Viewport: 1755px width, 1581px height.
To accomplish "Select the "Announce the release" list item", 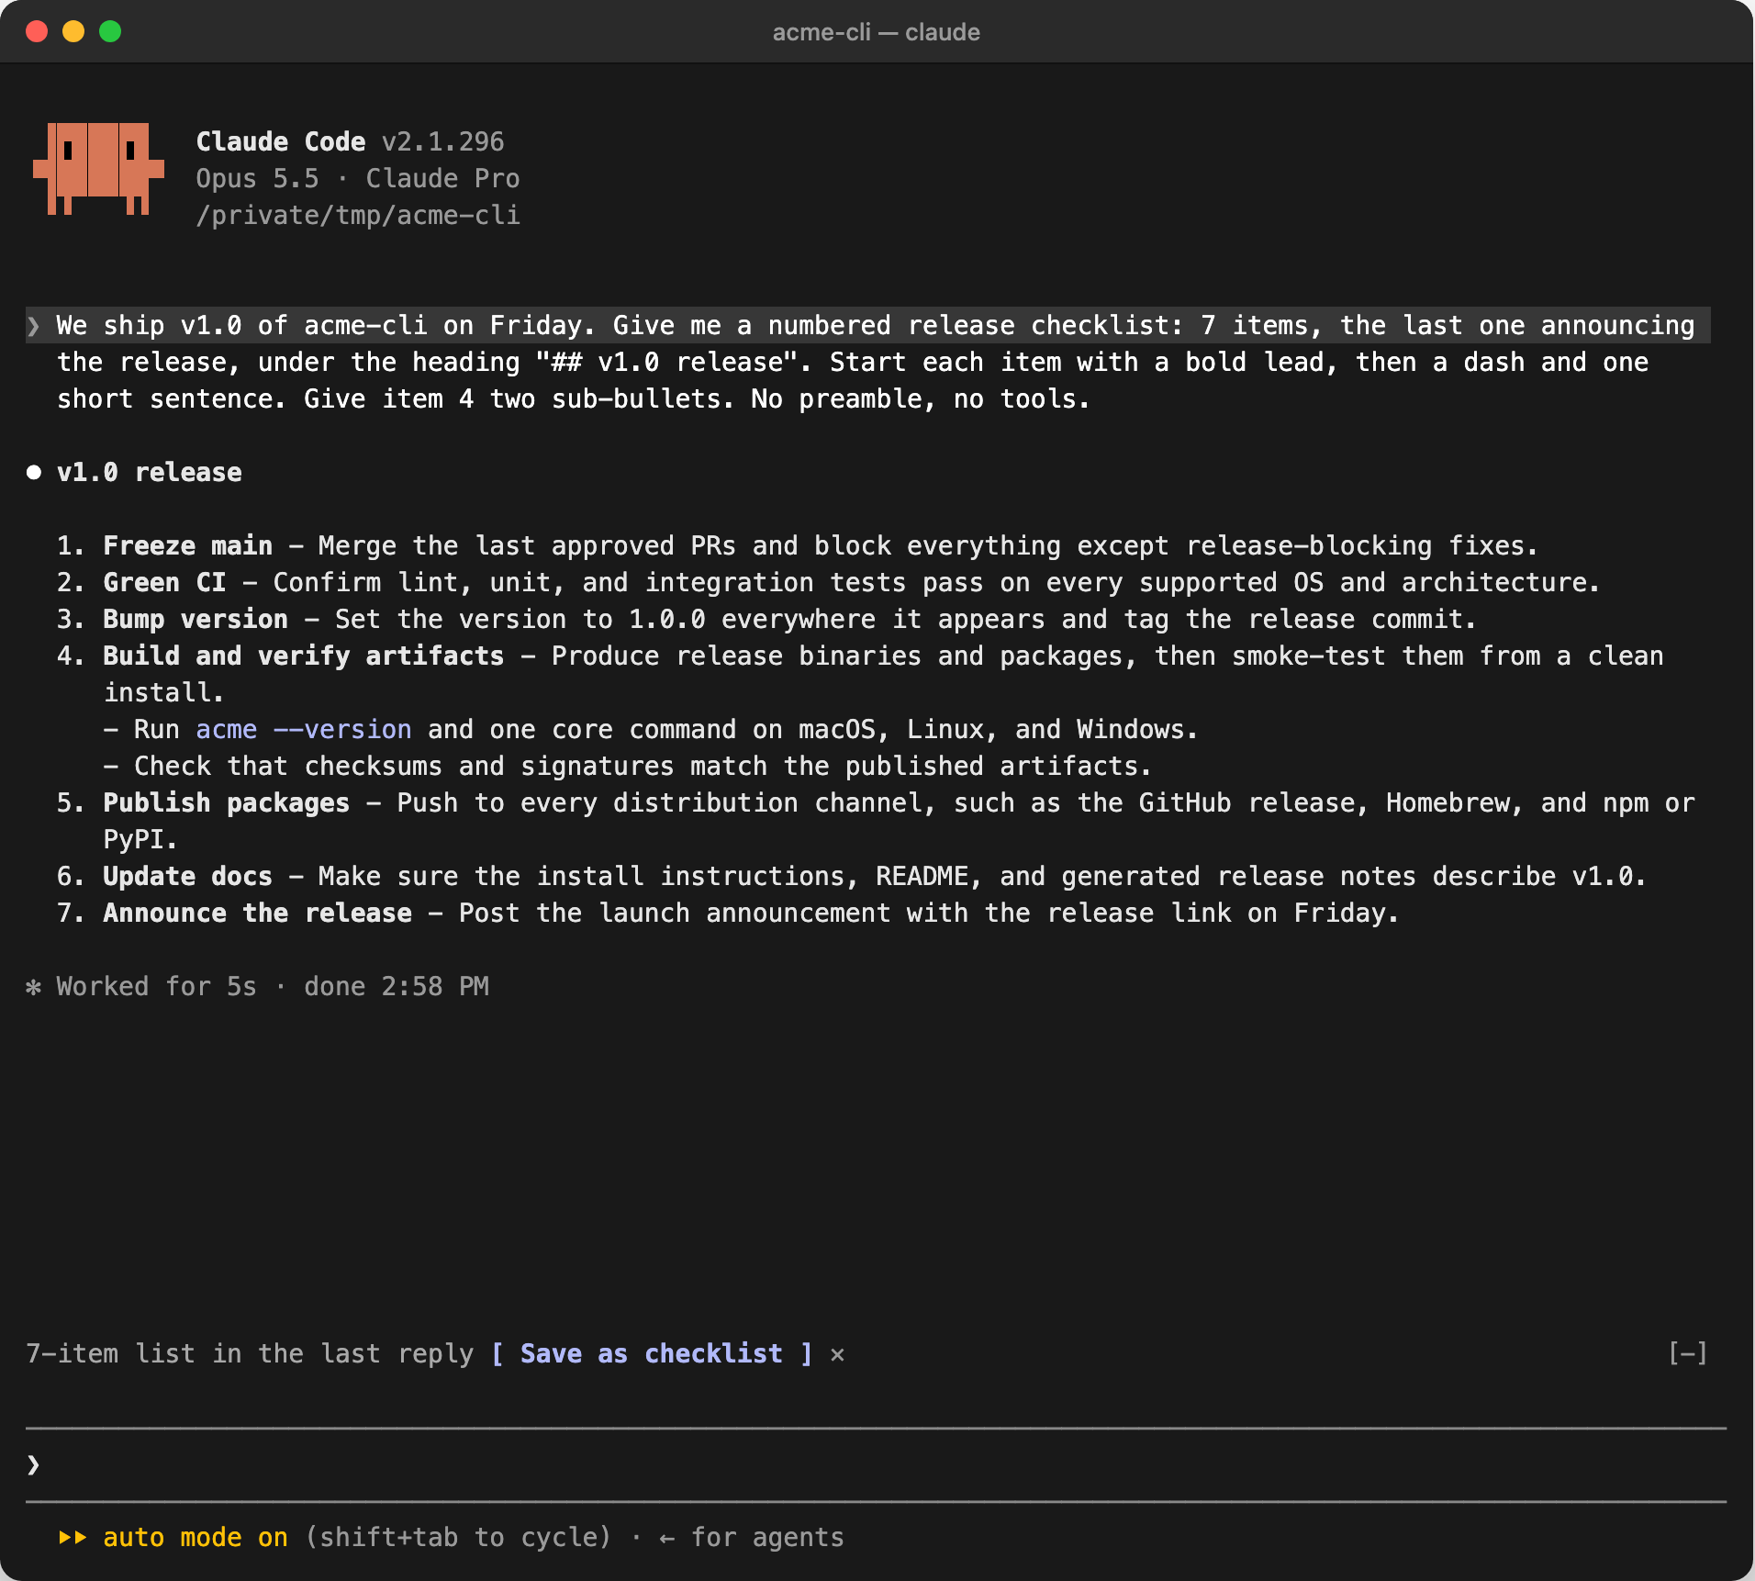I will coord(728,913).
